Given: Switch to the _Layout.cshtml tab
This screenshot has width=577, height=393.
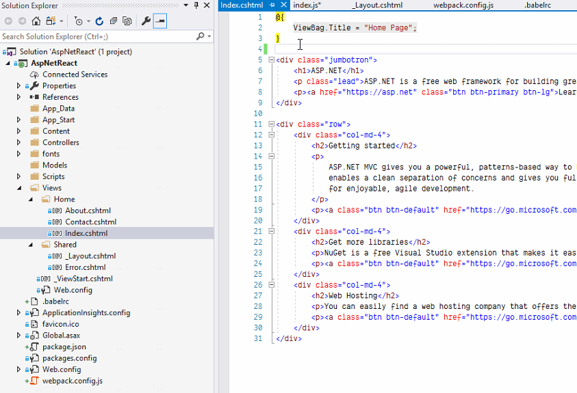Looking at the screenshot, I should tap(376, 5).
